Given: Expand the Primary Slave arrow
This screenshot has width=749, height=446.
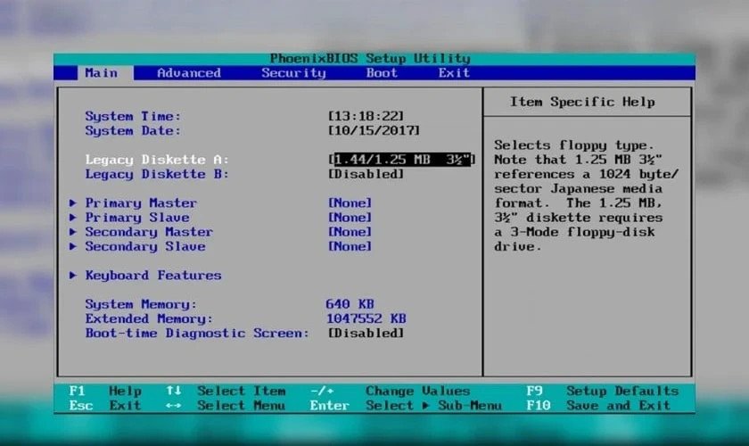Looking at the screenshot, I should tap(72, 218).
